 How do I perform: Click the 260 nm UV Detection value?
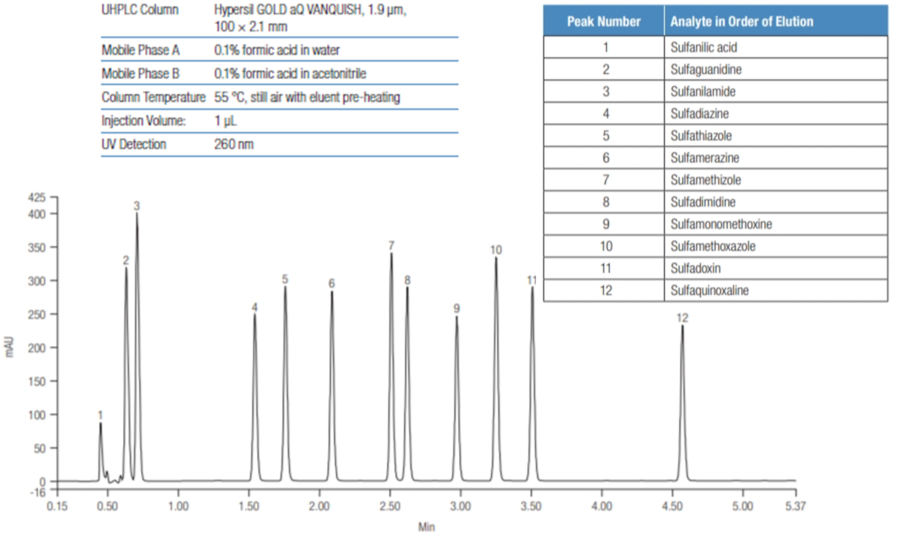[x=234, y=144]
